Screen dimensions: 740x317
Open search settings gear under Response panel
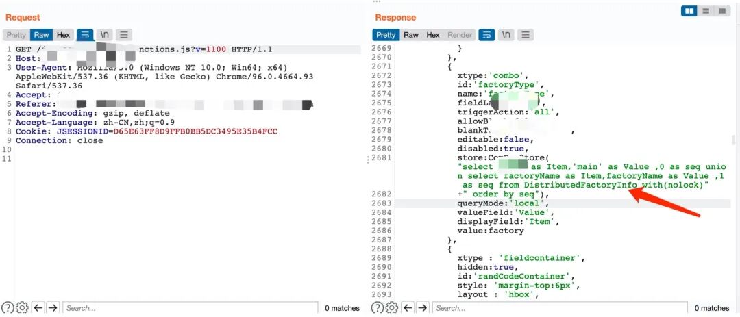coord(392,308)
